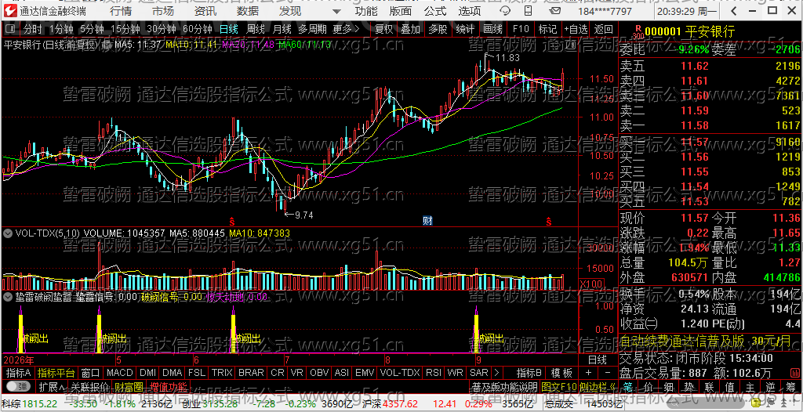Select the BRAR indicator tab
This screenshot has height=412, width=803.
click(x=252, y=372)
